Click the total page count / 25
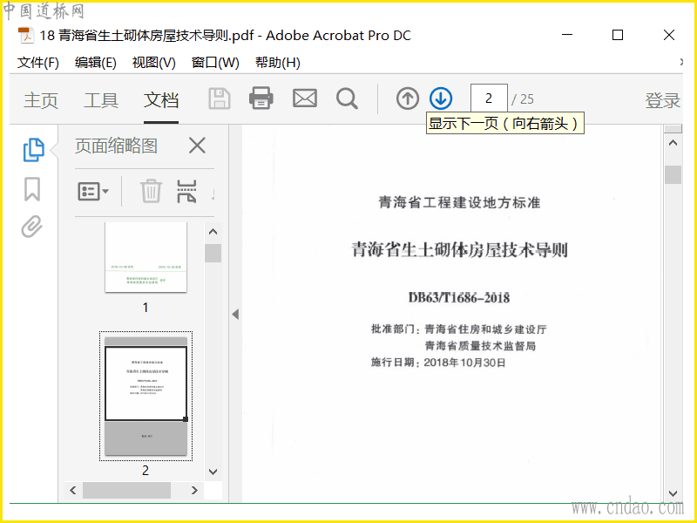 (x=523, y=98)
